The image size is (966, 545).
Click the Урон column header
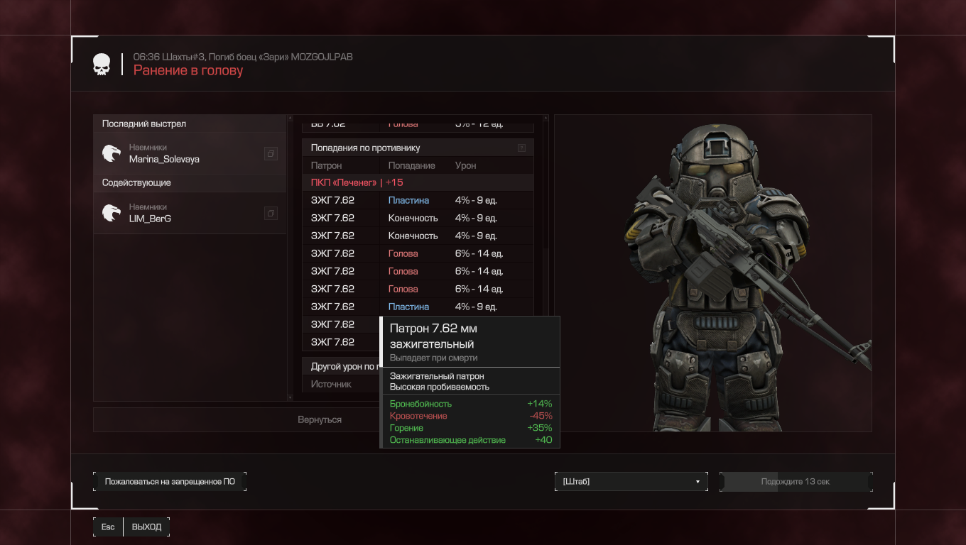coord(465,165)
